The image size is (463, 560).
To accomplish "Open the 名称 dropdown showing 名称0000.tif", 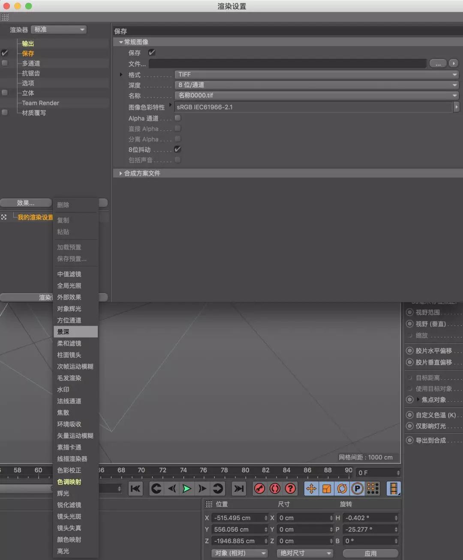I will pos(316,95).
